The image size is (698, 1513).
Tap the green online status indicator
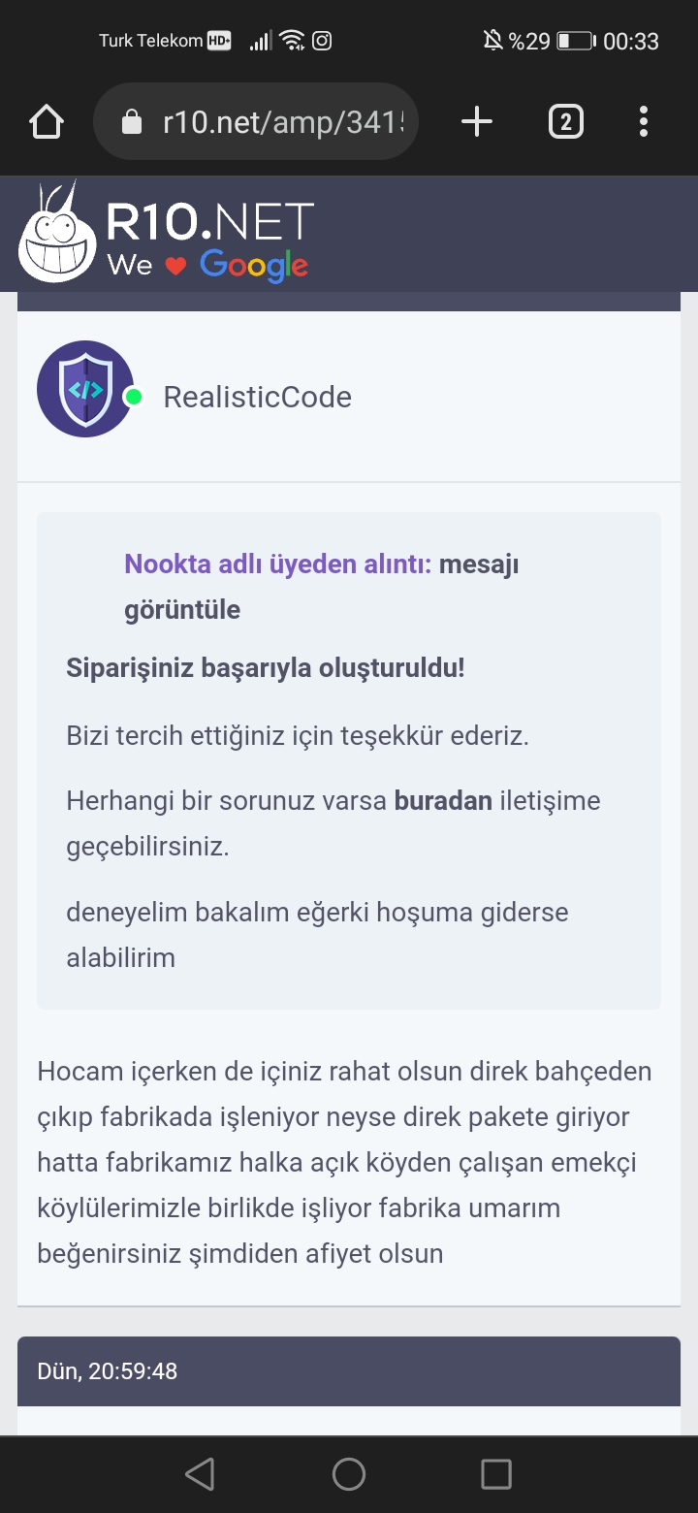(x=133, y=396)
